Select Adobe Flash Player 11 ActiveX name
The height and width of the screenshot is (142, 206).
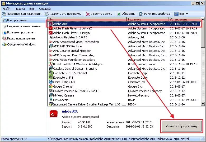click(x=73, y=28)
